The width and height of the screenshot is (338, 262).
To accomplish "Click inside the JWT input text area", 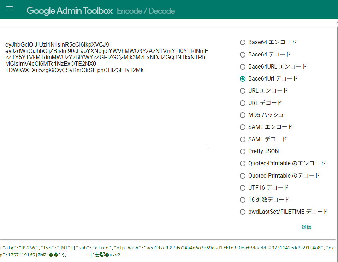I will pyautogui.click(x=106, y=106).
